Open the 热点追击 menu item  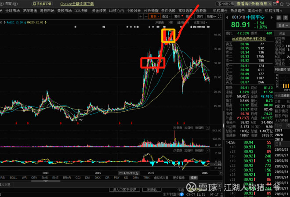(237, 11)
